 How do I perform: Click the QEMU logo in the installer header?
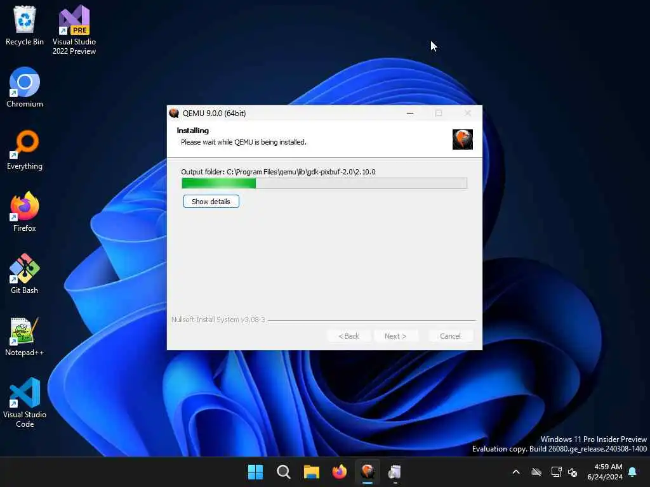pyautogui.click(x=462, y=140)
